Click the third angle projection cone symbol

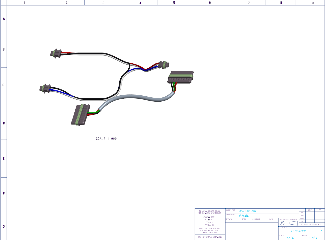[x=293, y=223]
